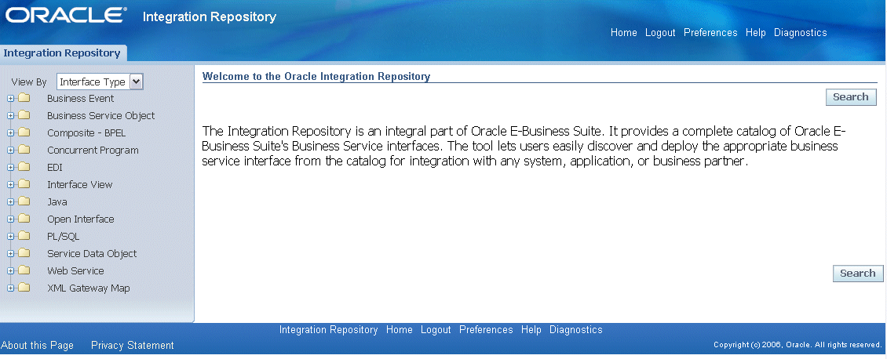
Task: Click the Interface View folder icon
Action: (x=24, y=184)
